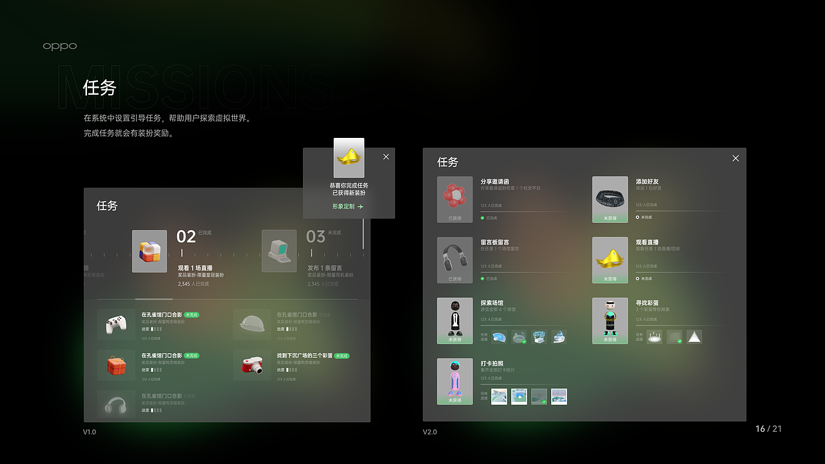Click the blue fan venue icon in 探索场馆
Image resolution: width=825 pixels, height=464 pixels.
(x=499, y=336)
